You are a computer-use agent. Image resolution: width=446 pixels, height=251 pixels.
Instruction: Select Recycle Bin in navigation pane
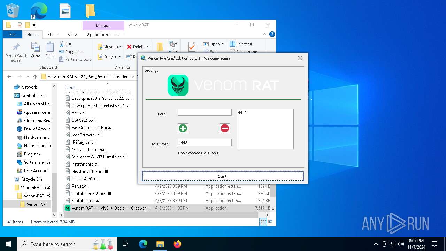pyautogui.click(x=31, y=179)
